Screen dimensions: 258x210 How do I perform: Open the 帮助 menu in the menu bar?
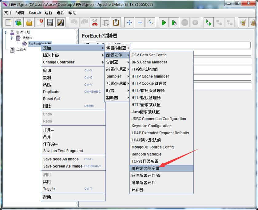point(72,13)
